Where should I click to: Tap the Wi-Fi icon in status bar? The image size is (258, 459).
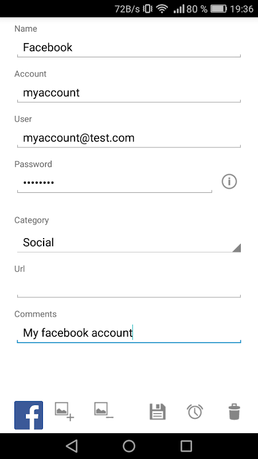162,9
